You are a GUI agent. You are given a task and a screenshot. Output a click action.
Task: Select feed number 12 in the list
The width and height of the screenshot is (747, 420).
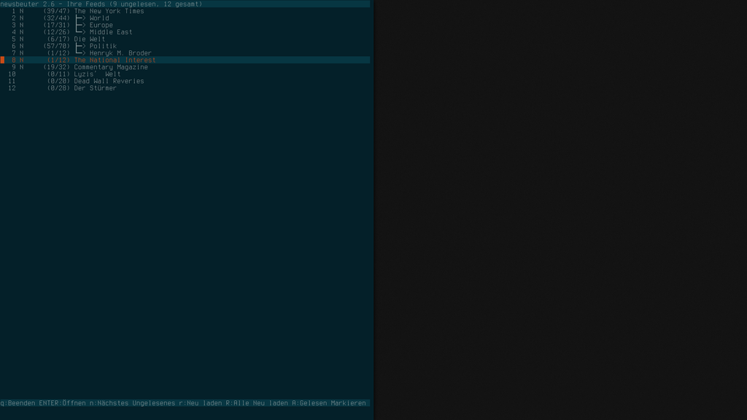tap(185, 88)
